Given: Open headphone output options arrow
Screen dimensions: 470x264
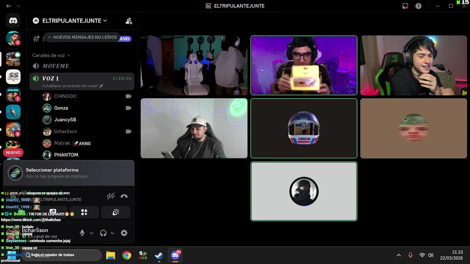Looking at the screenshot, I should point(112,233).
